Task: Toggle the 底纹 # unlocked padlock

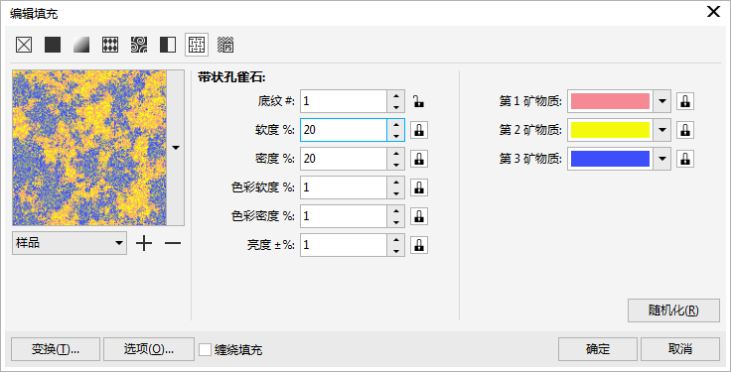Action: click(419, 101)
